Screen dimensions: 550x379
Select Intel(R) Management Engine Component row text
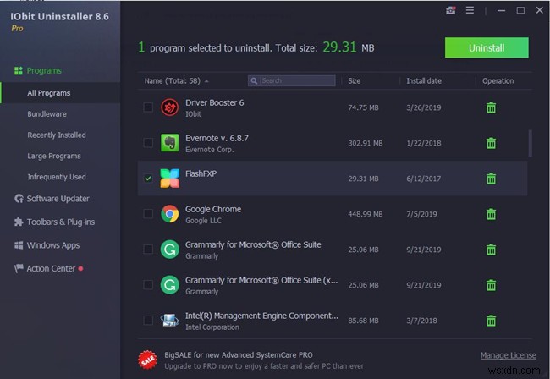[261, 316]
